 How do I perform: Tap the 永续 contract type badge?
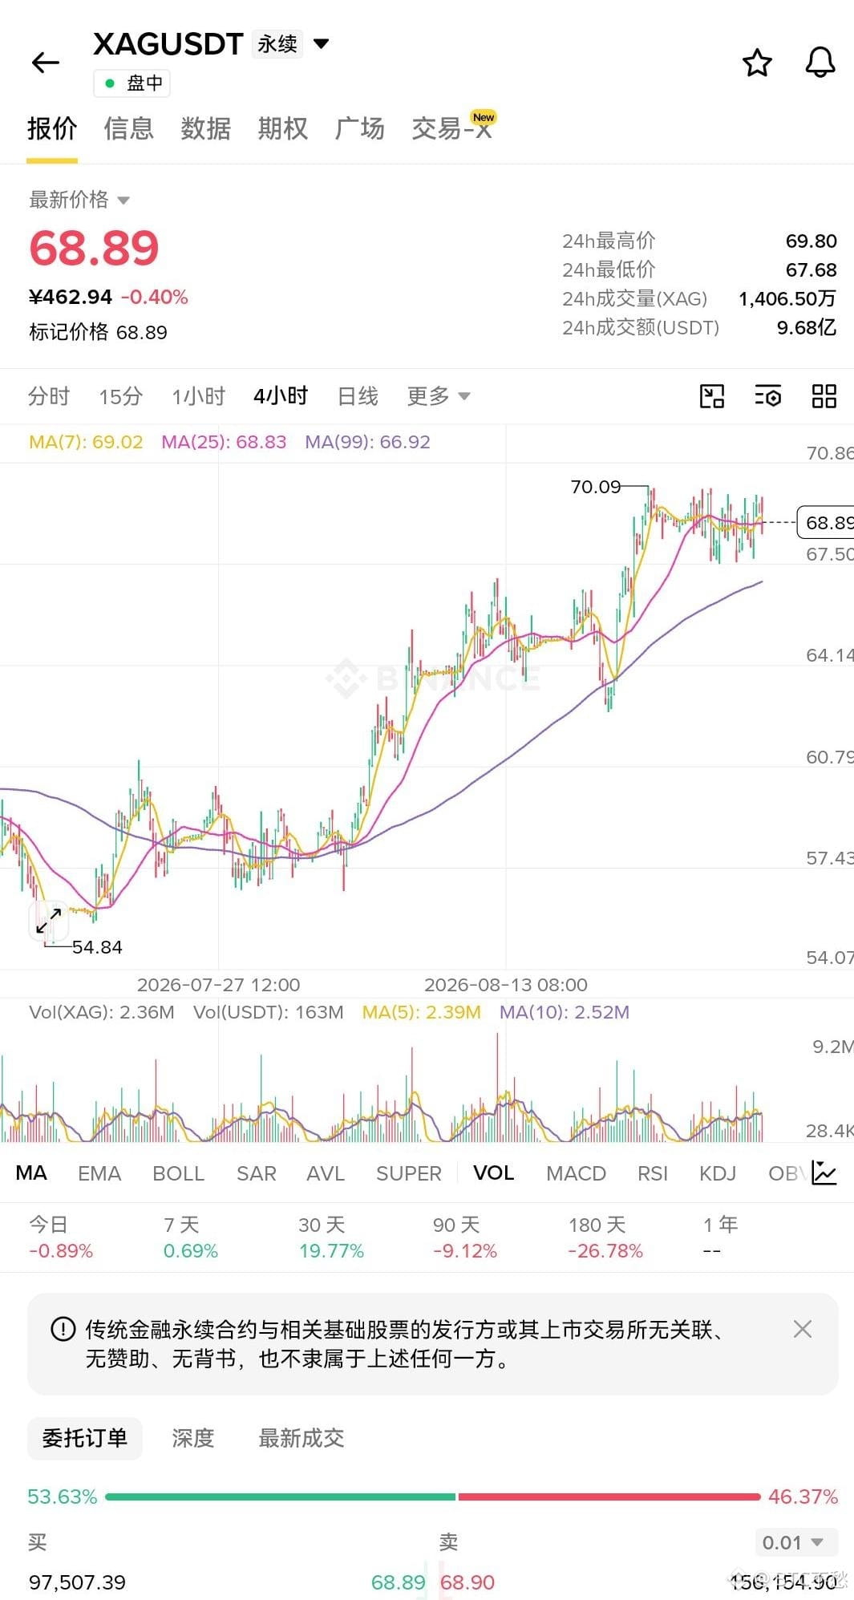277,43
